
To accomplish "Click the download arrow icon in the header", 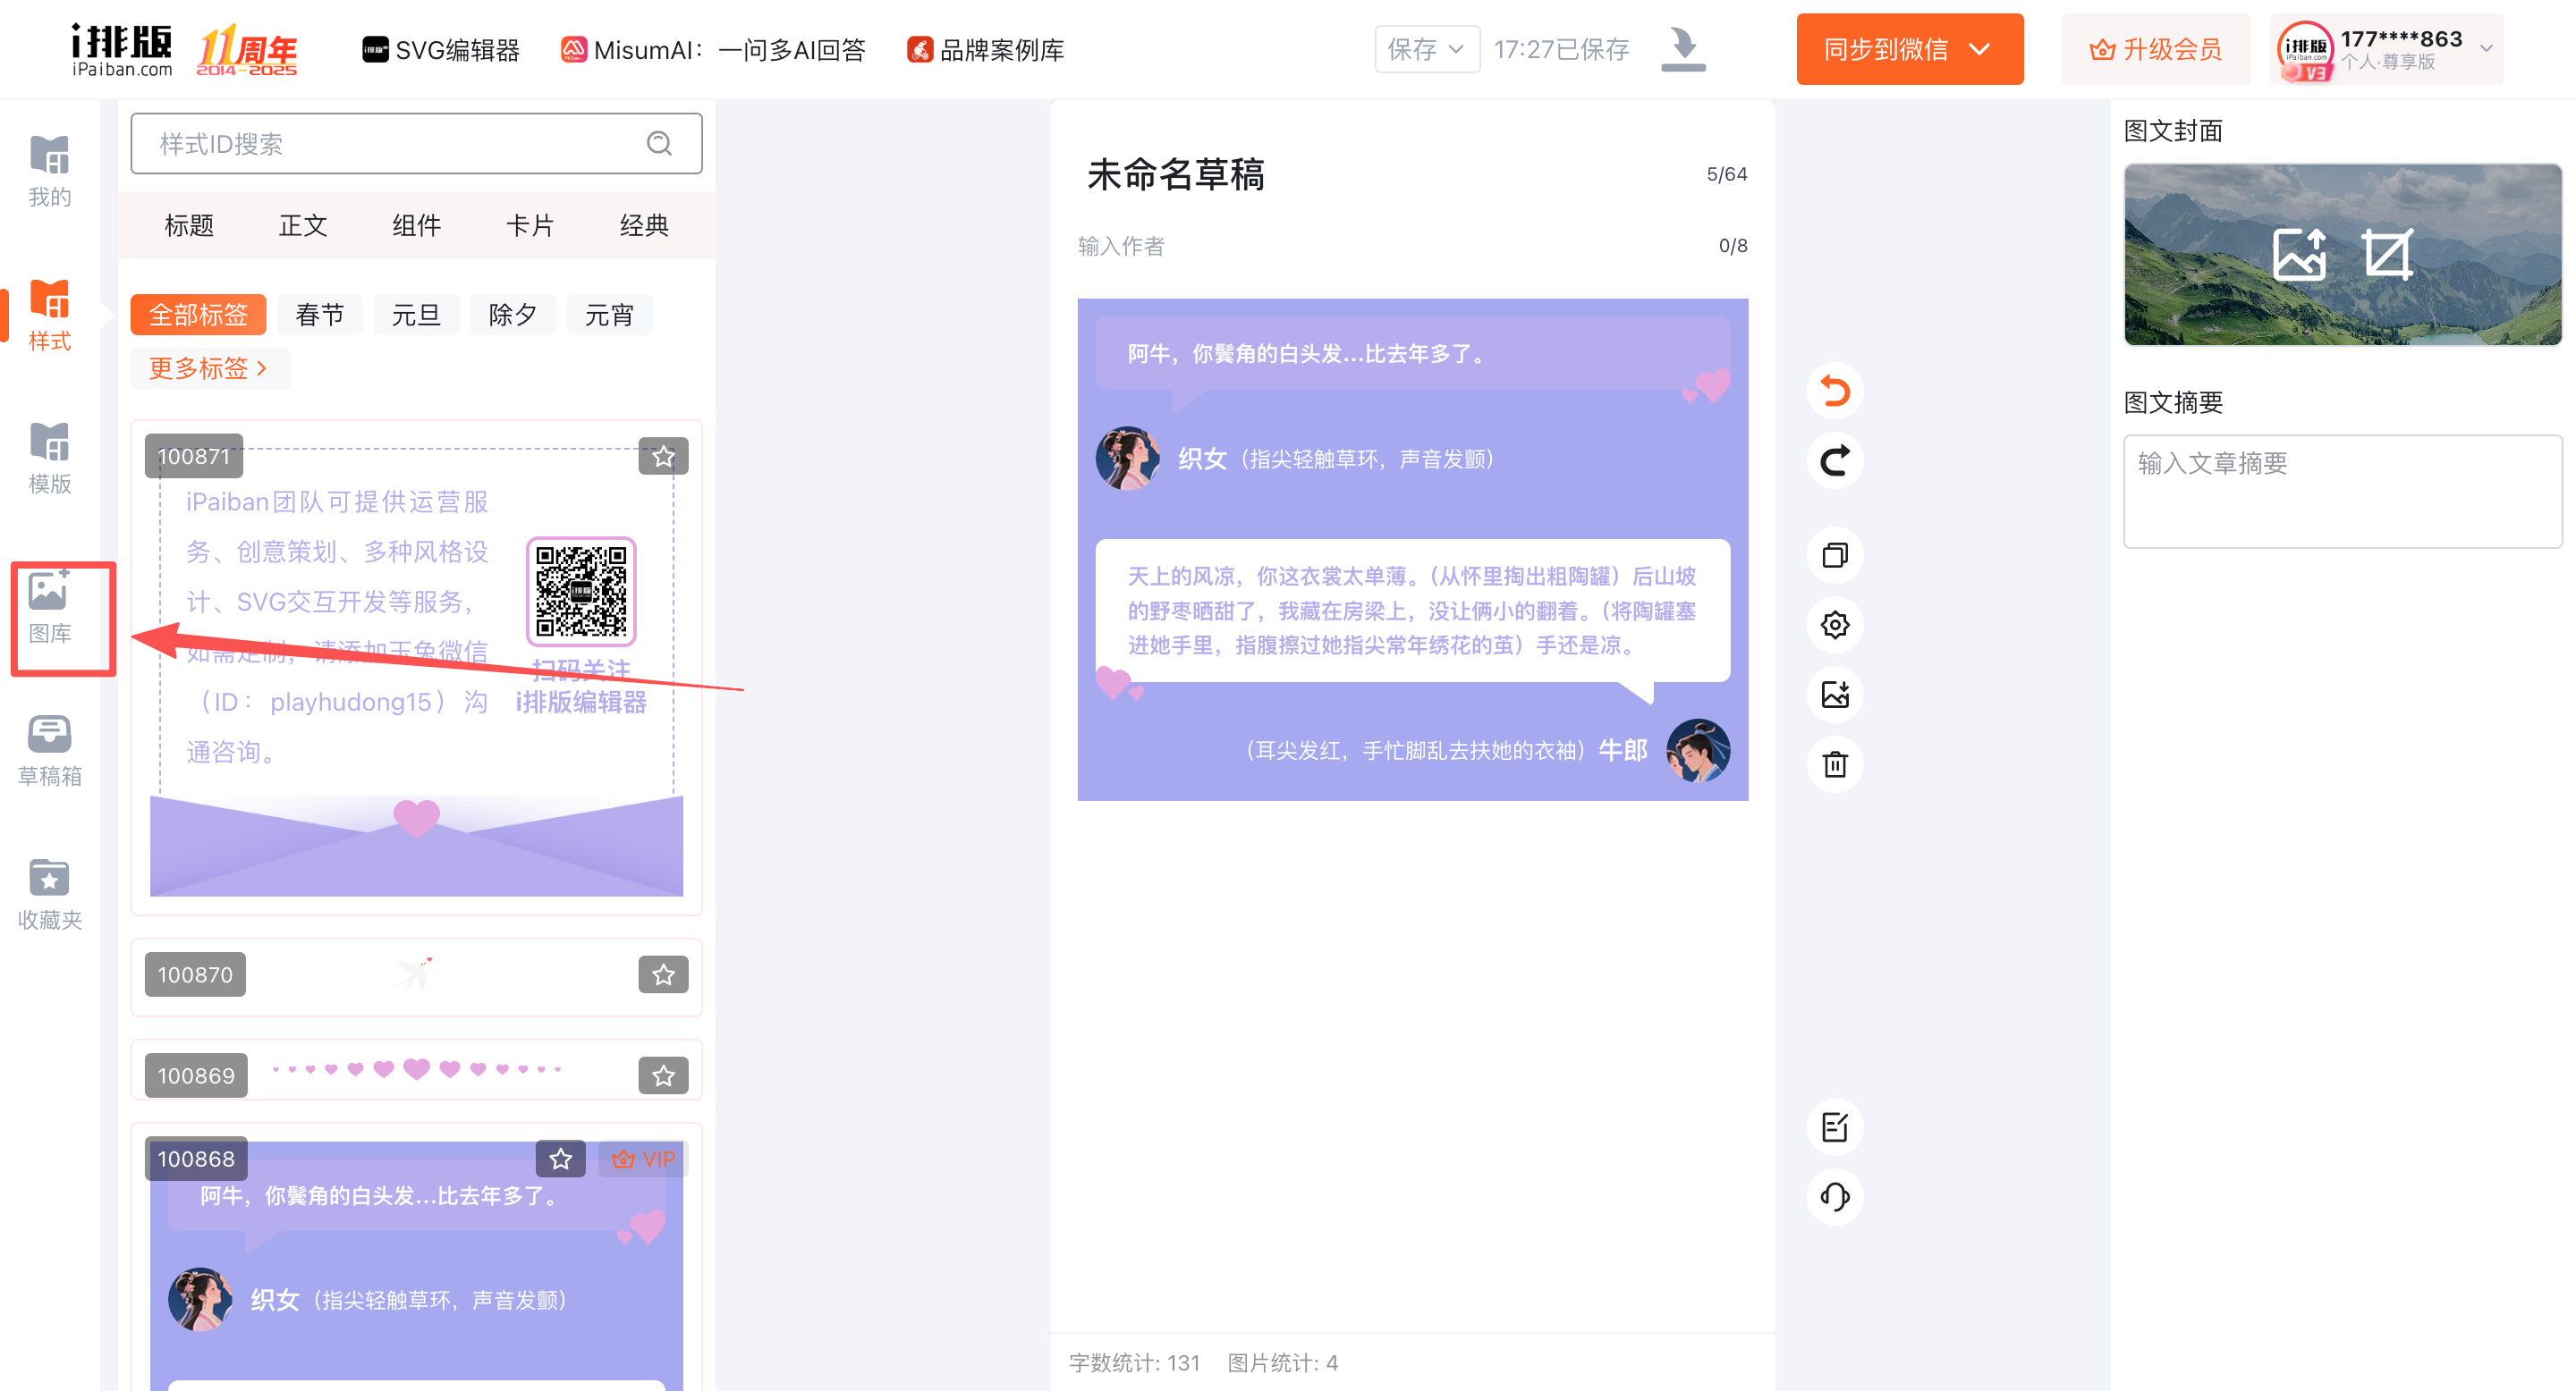I will (x=1683, y=49).
